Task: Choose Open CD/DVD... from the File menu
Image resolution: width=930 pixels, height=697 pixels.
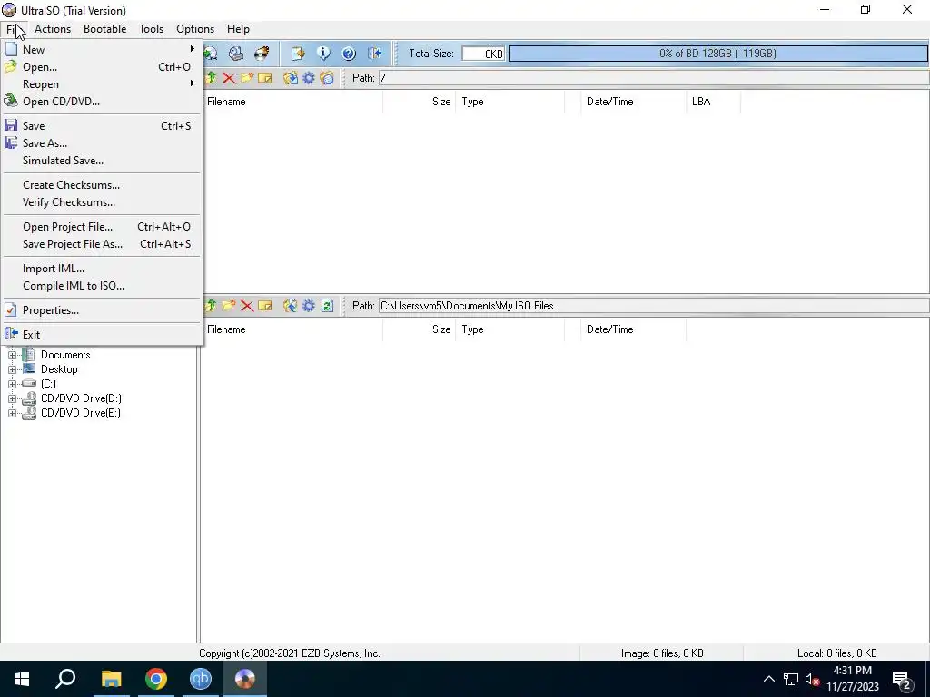Action: [102, 102]
